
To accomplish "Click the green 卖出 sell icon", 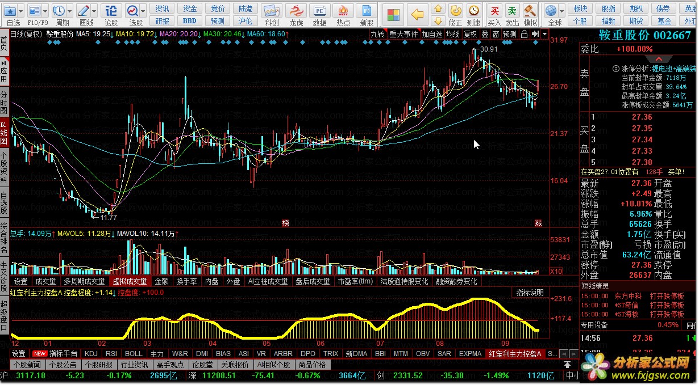I will (x=513, y=10).
